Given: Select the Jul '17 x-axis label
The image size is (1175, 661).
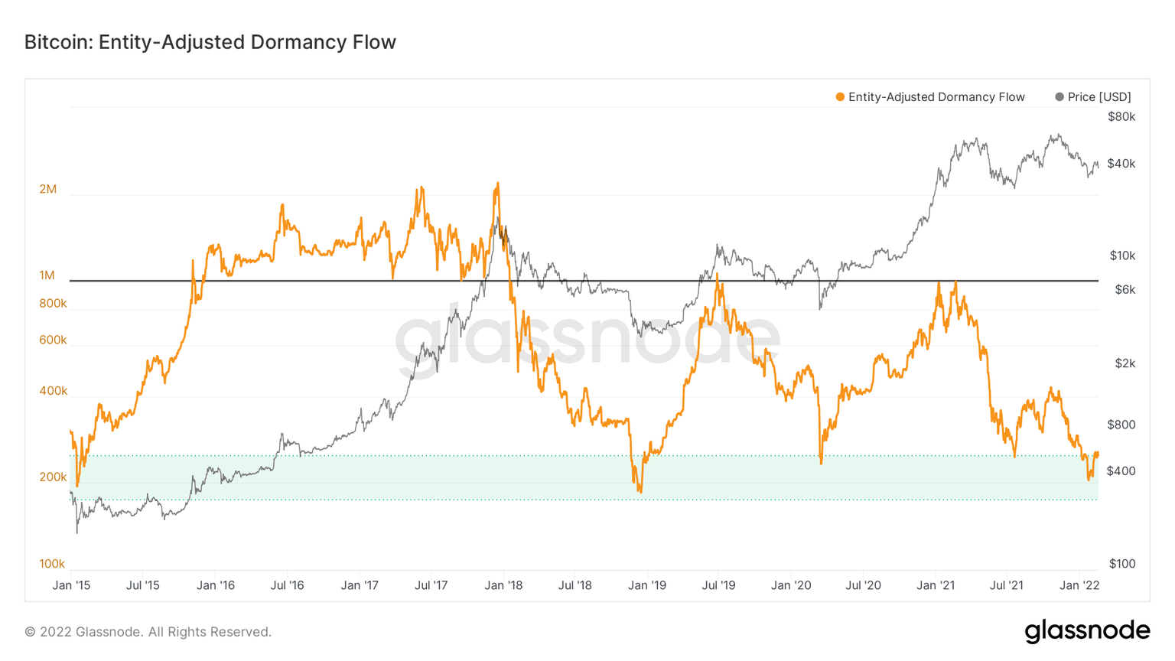Looking at the screenshot, I should click(x=431, y=585).
